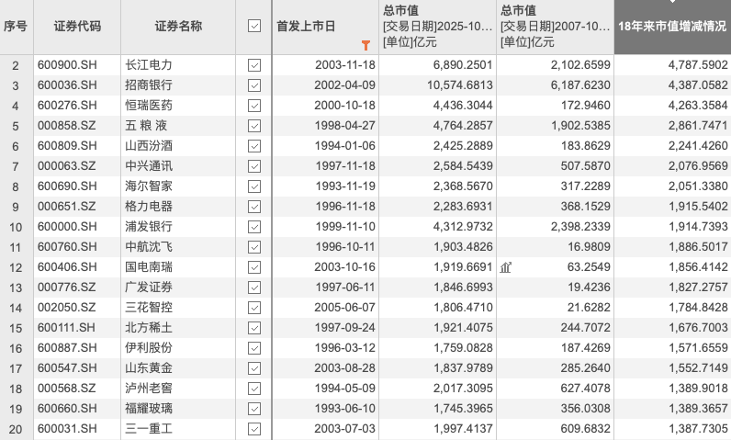Toggle the checkbox for 三花智控
The height and width of the screenshot is (440, 731).
pos(254,308)
